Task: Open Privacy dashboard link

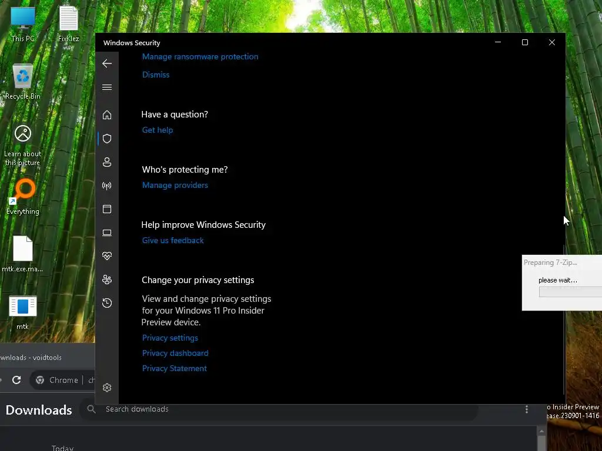Action: 175,353
